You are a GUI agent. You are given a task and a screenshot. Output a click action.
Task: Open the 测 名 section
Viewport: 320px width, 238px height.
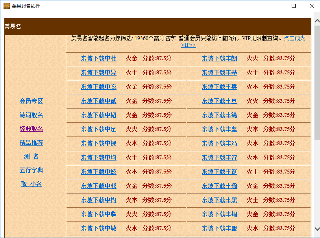31,157
